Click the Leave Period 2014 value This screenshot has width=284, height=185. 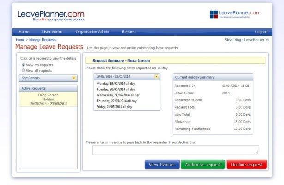[x=226, y=93]
